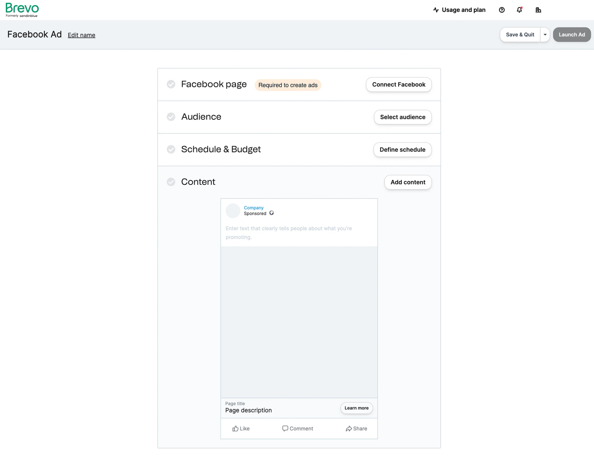Image resolution: width=594 pixels, height=456 pixels.
Task: Click the Share button in preview
Action: click(x=356, y=428)
